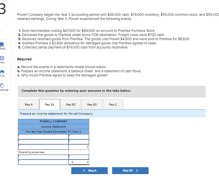
Task: Open label dropdown below Operating expenses
Action: (x=43, y=157)
